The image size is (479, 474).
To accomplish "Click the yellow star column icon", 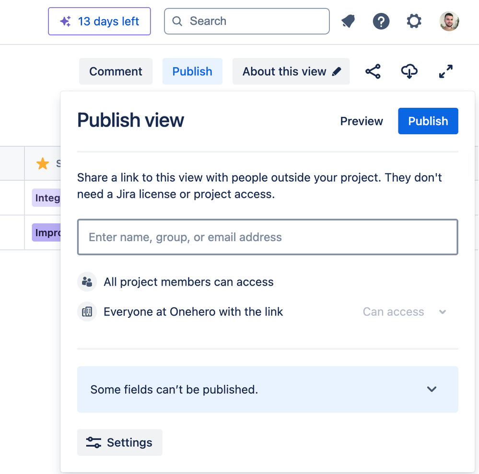I will 43,163.
